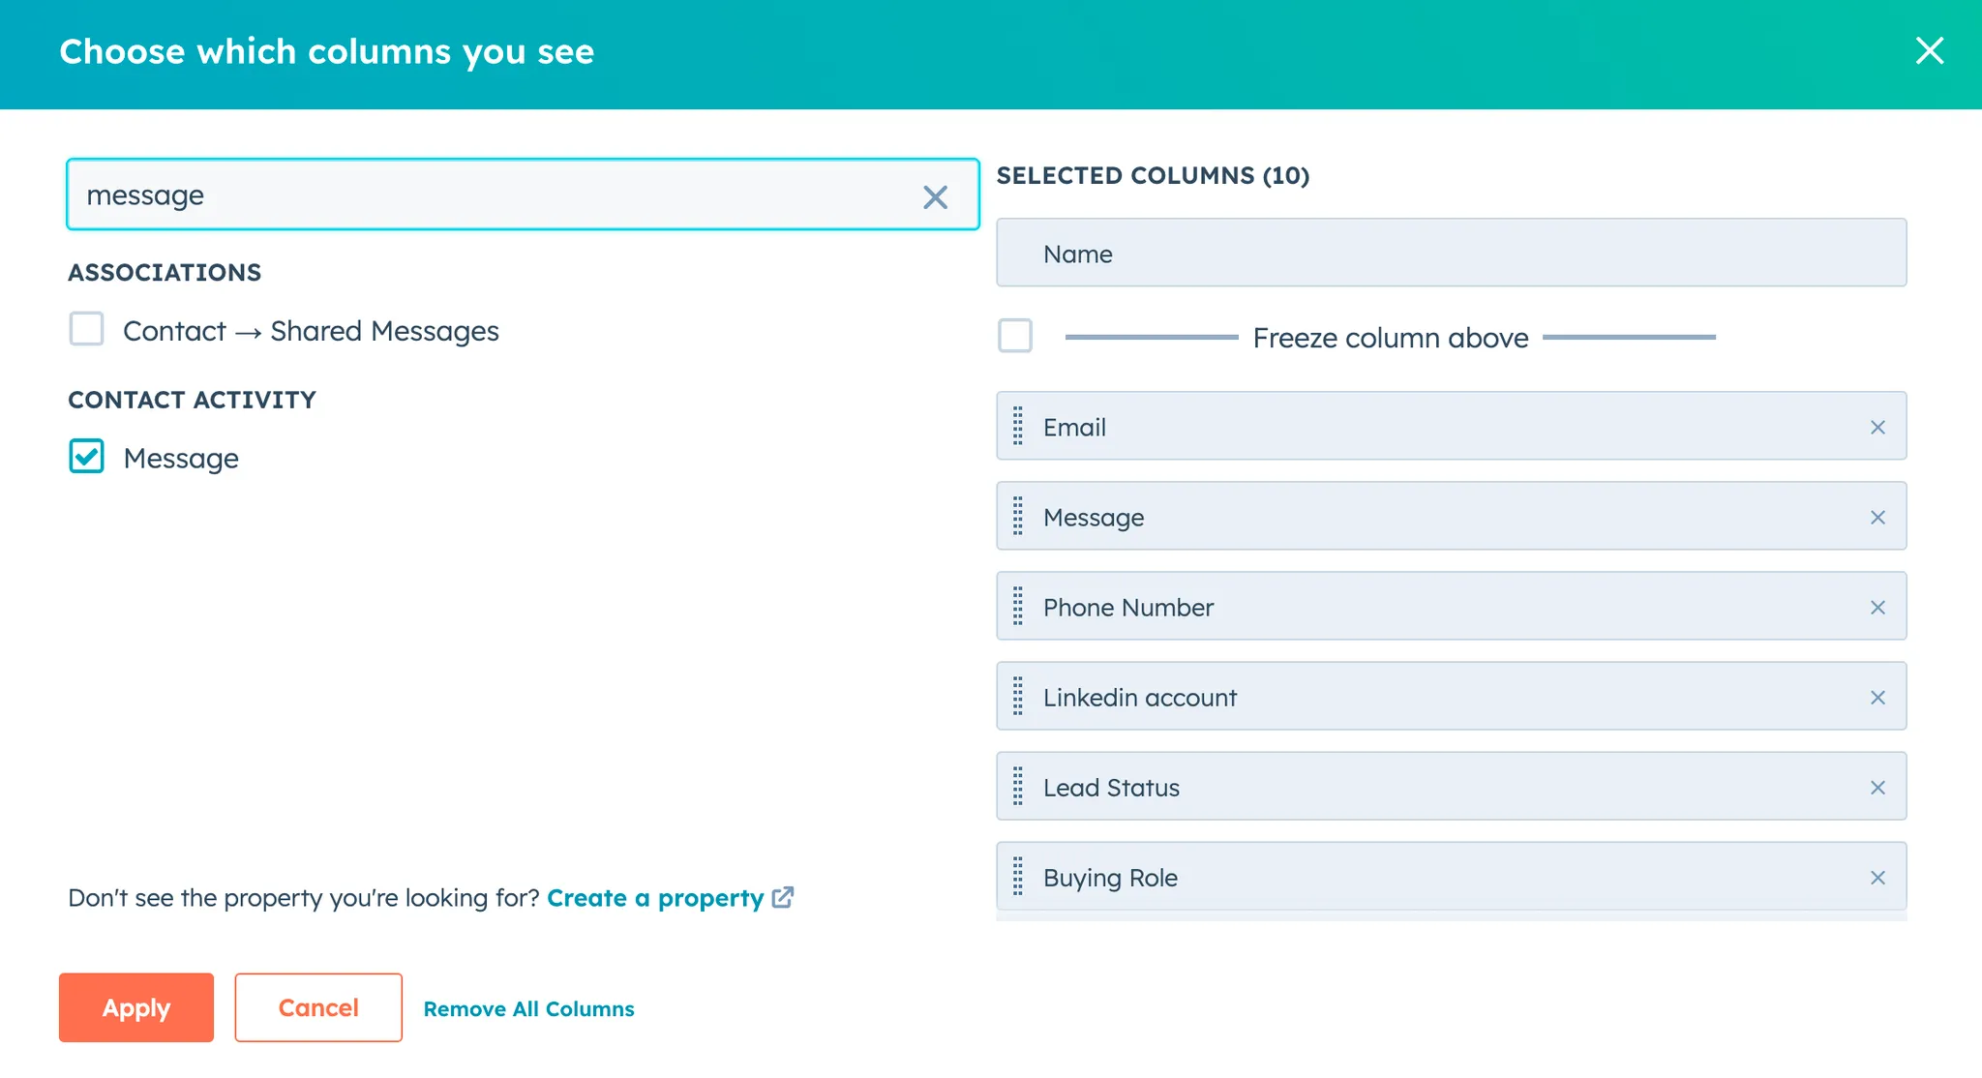
Task: Click drag handle of Email column
Action: (x=1018, y=426)
